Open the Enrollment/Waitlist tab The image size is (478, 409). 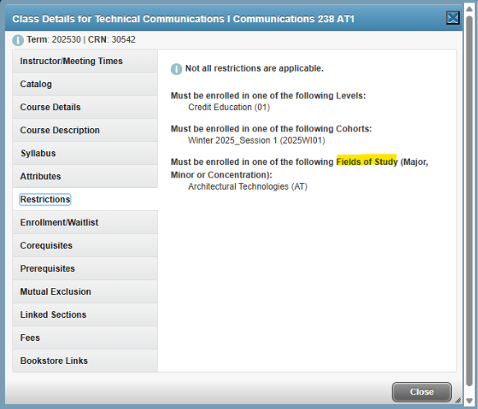click(x=85, y=223)
